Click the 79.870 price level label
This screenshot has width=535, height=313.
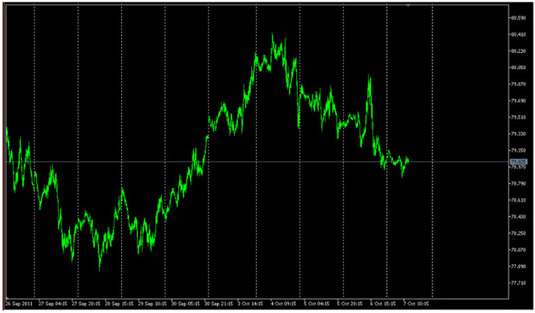pyautogui.click(x=518, y=84)
